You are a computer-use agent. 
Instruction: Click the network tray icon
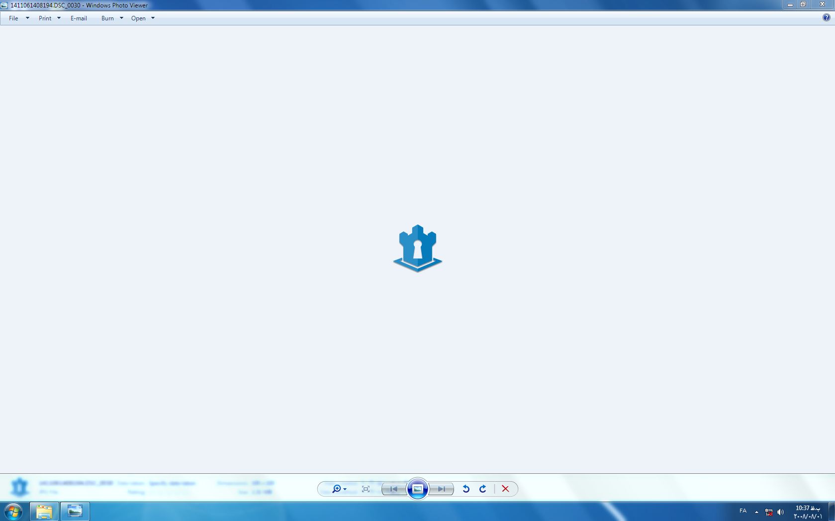(769, 512)
